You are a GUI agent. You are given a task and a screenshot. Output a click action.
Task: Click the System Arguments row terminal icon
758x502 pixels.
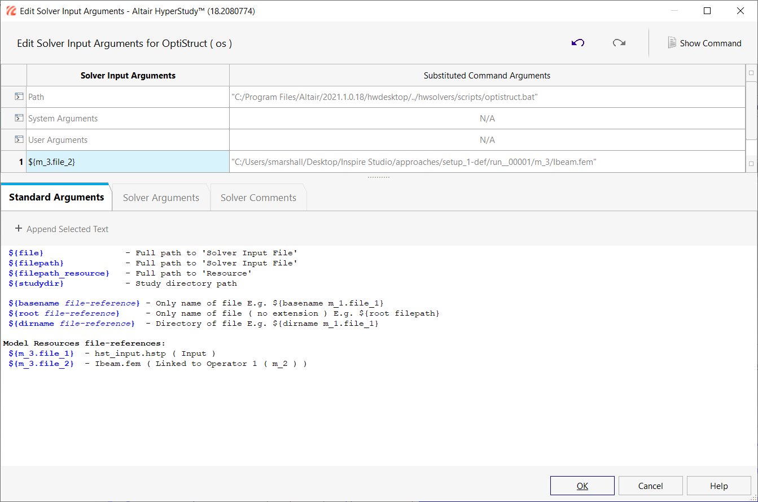pyautogui.click(x=19, y=119)
